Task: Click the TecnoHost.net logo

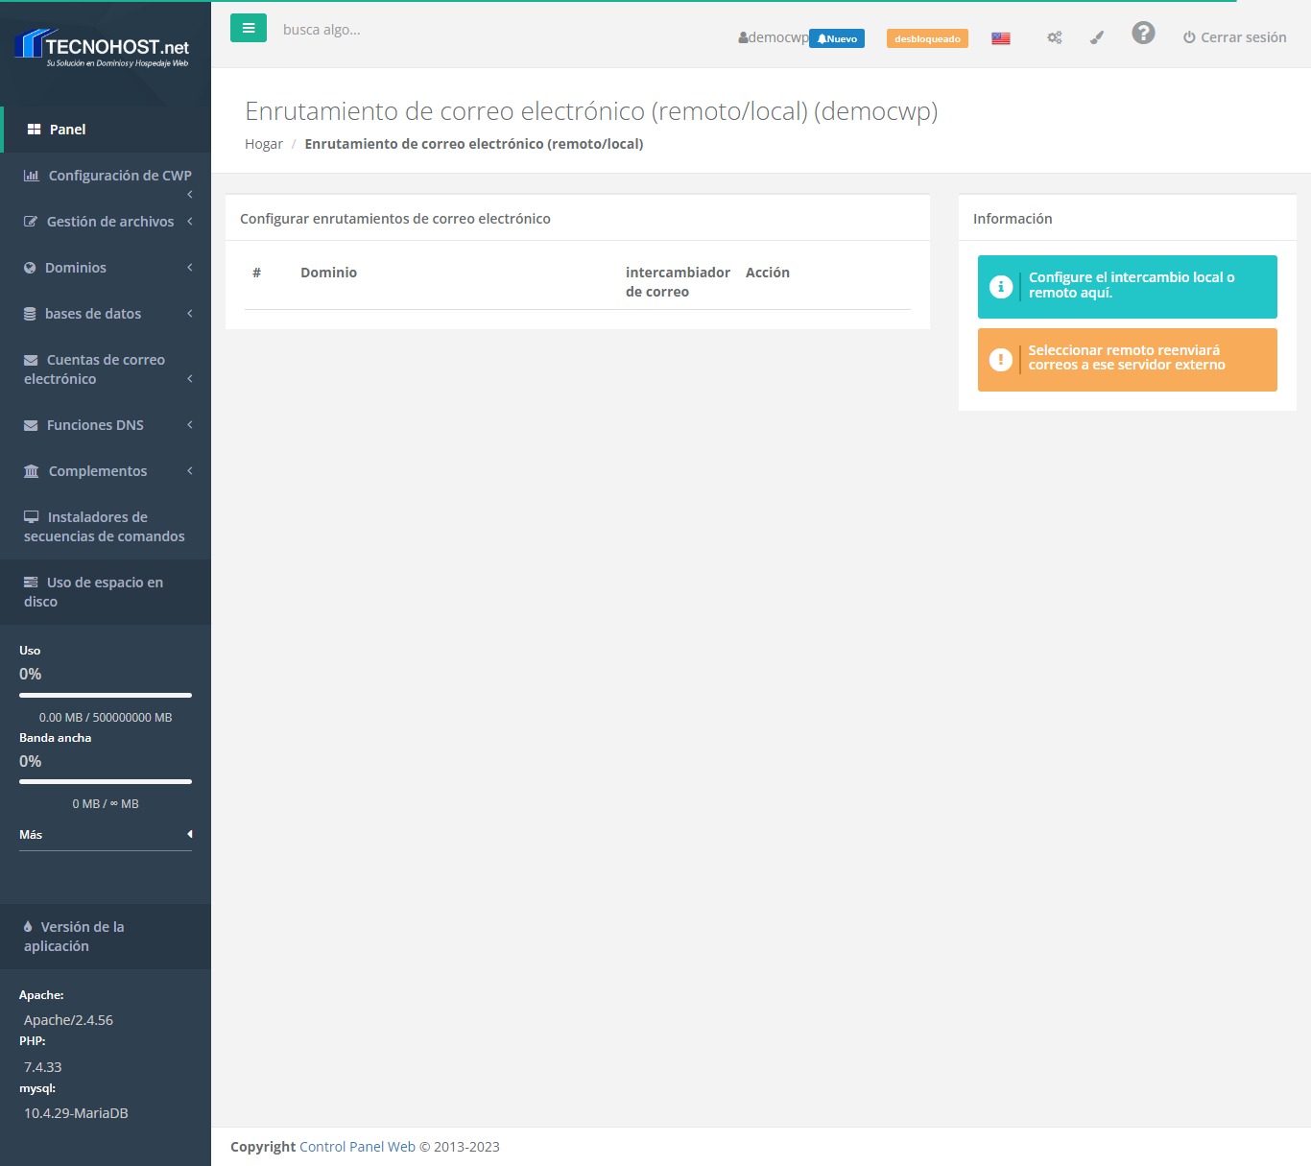Action: click(105, 48)
